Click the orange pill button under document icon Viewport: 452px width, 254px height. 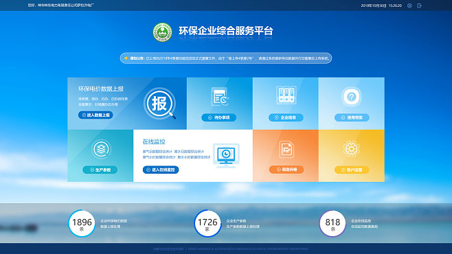pos(286,170)
